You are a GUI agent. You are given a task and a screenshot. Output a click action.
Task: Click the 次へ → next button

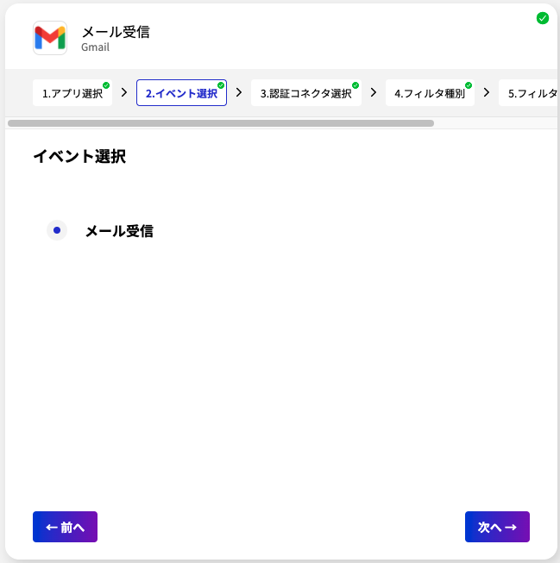coord(497,527)
